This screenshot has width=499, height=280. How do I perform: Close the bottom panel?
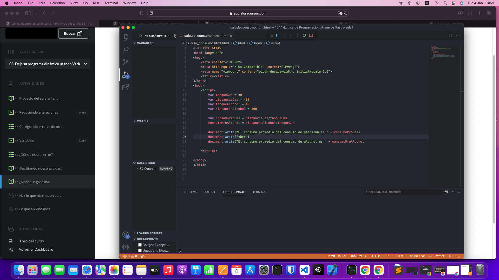click(459, 192)
